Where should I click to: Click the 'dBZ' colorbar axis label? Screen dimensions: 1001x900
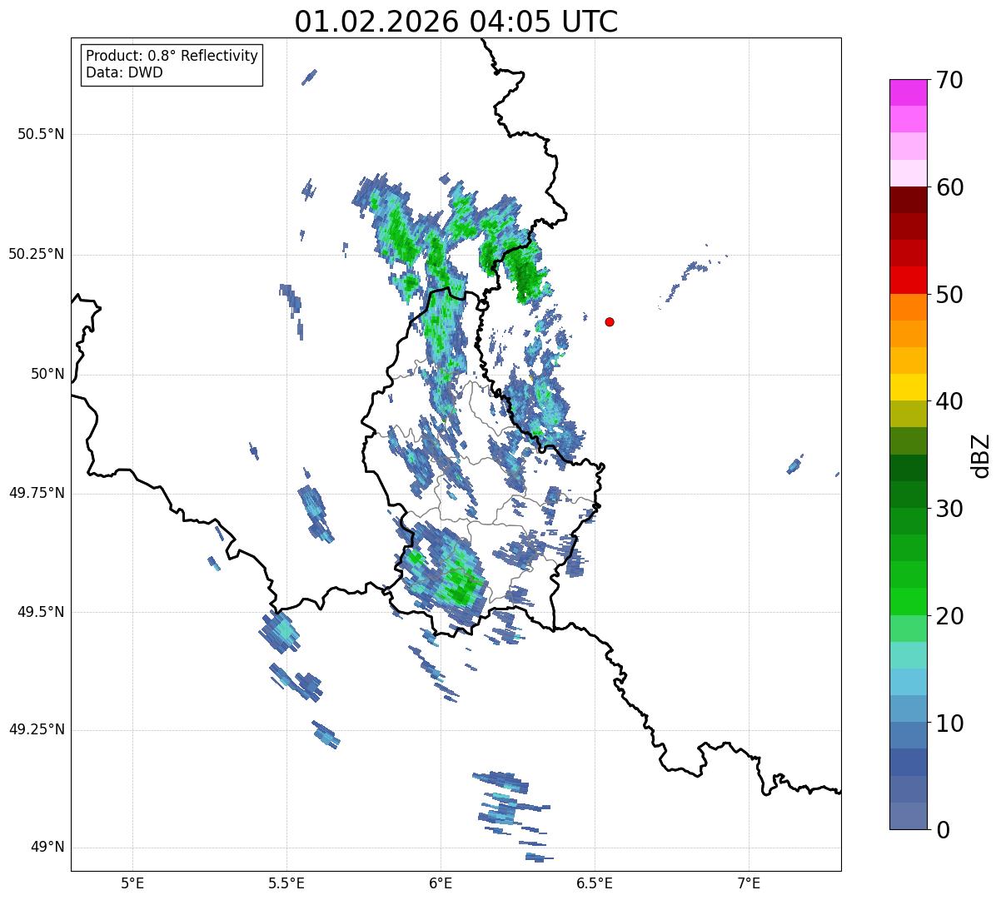tap(981, 455)
